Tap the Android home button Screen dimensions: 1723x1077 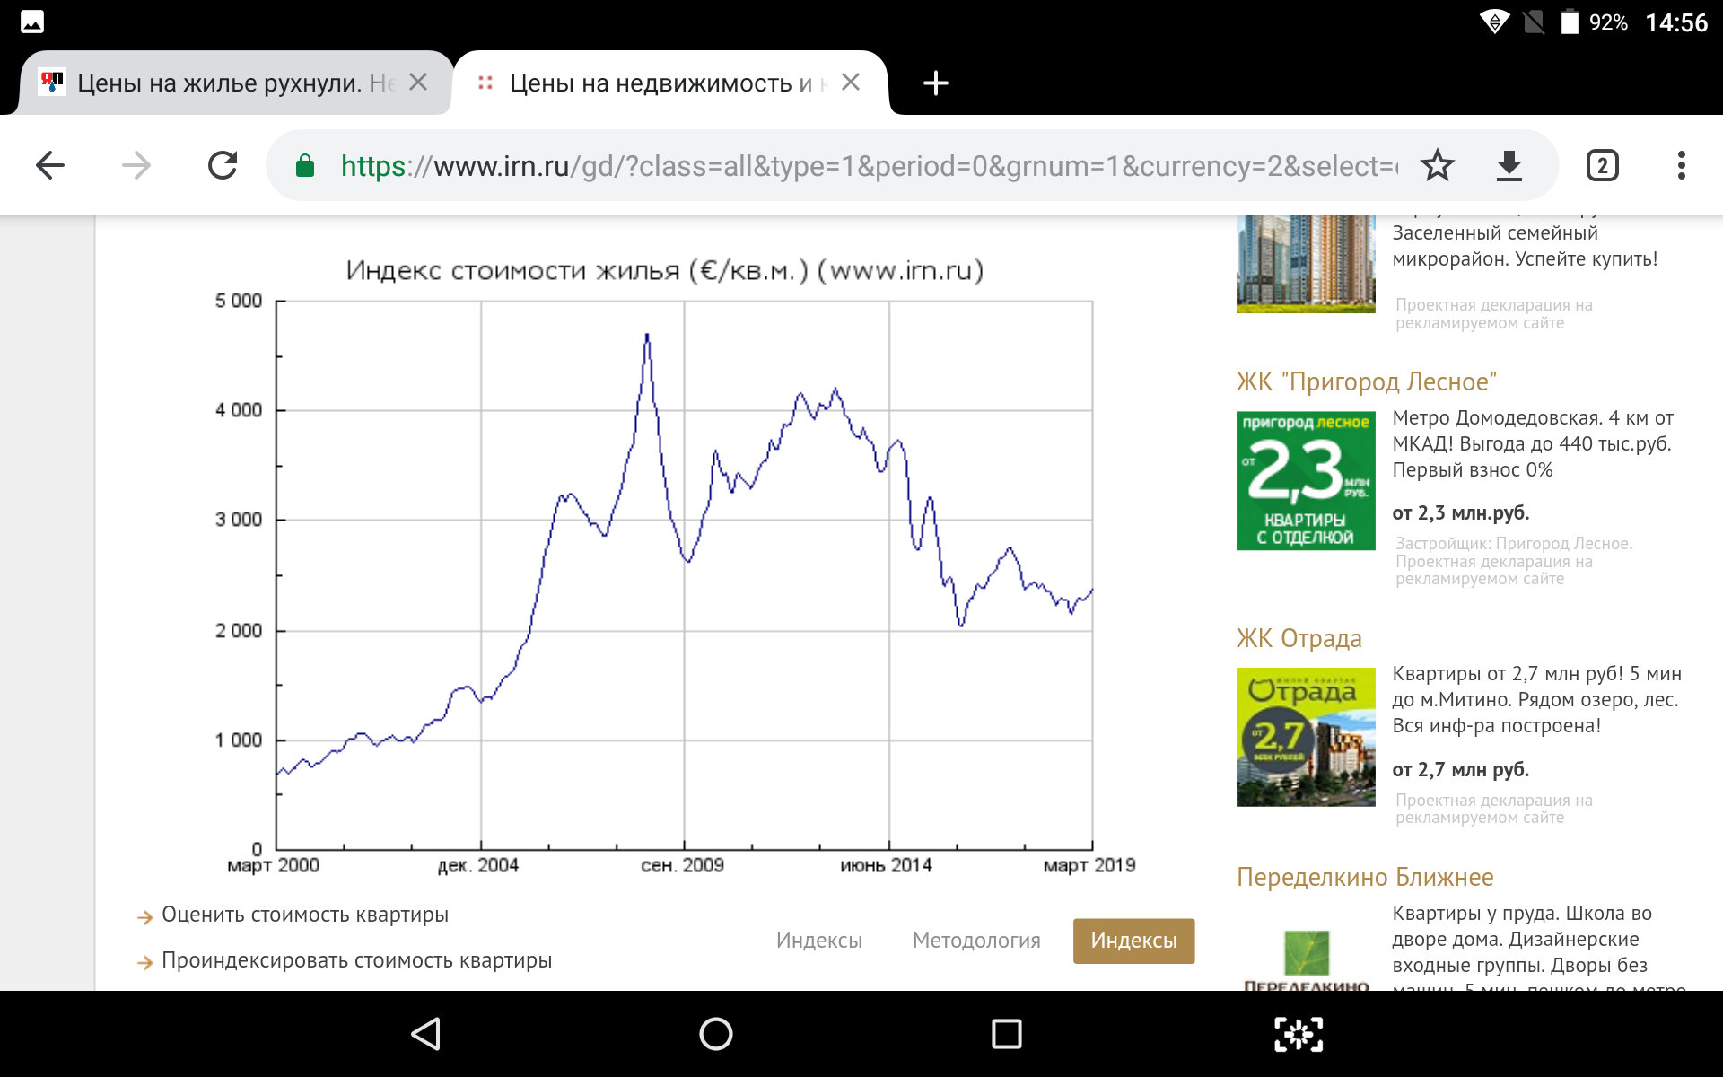pos(716,1034)
